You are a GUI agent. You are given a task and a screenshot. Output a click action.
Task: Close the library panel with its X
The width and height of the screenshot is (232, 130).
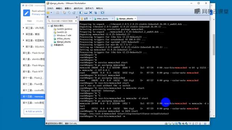coord(76,17)
